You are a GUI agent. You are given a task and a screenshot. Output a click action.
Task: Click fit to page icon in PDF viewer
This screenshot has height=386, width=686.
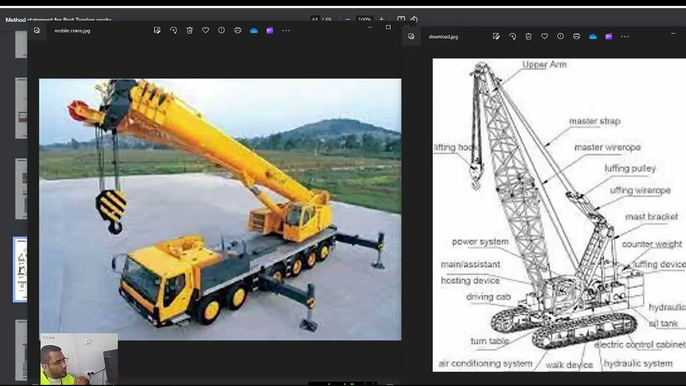[x=401, y=19]
